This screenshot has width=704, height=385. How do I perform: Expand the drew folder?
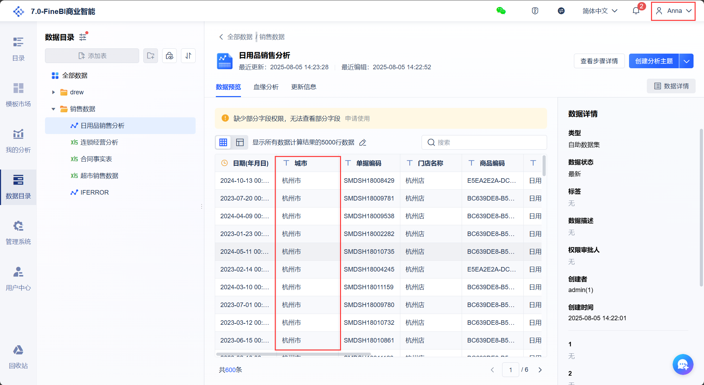53,92
